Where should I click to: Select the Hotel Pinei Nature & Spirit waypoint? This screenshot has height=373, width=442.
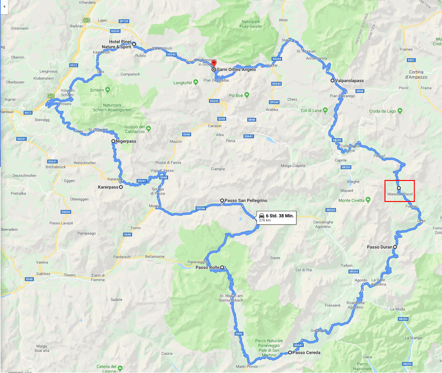[134, 44]
